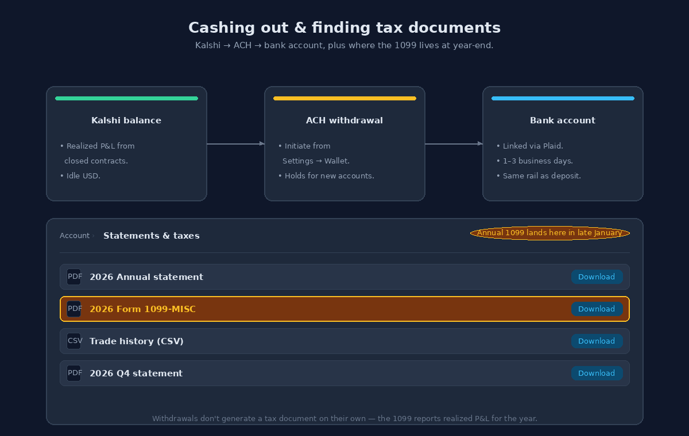Click the 'Settings → Wallet.' text
689x436 pixels.
click(x=316, y=161)
